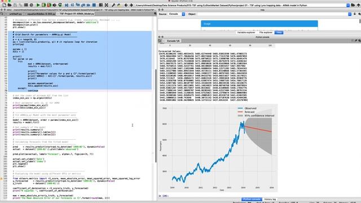This screenshot has width=361, height=203.
Task: Click the IPython console input prompt
Action: (x=164, y=196)
